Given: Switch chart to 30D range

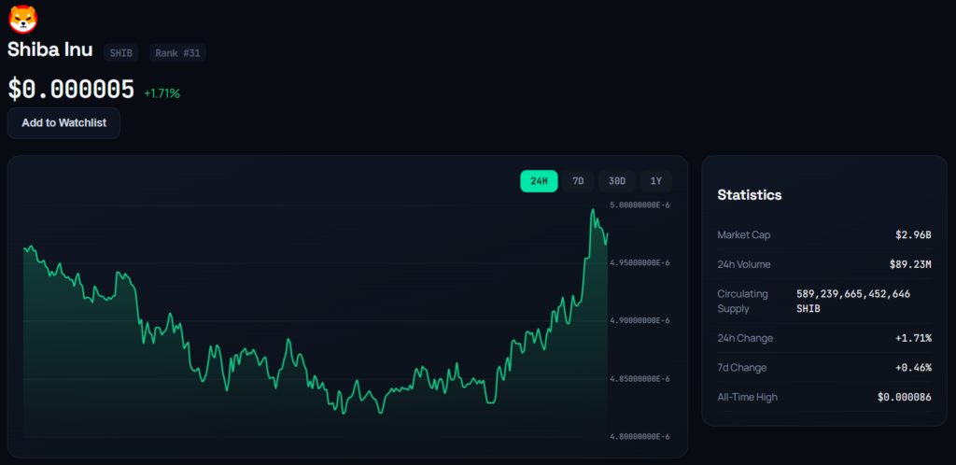Looking at the screenshot, I should [617, 181].
